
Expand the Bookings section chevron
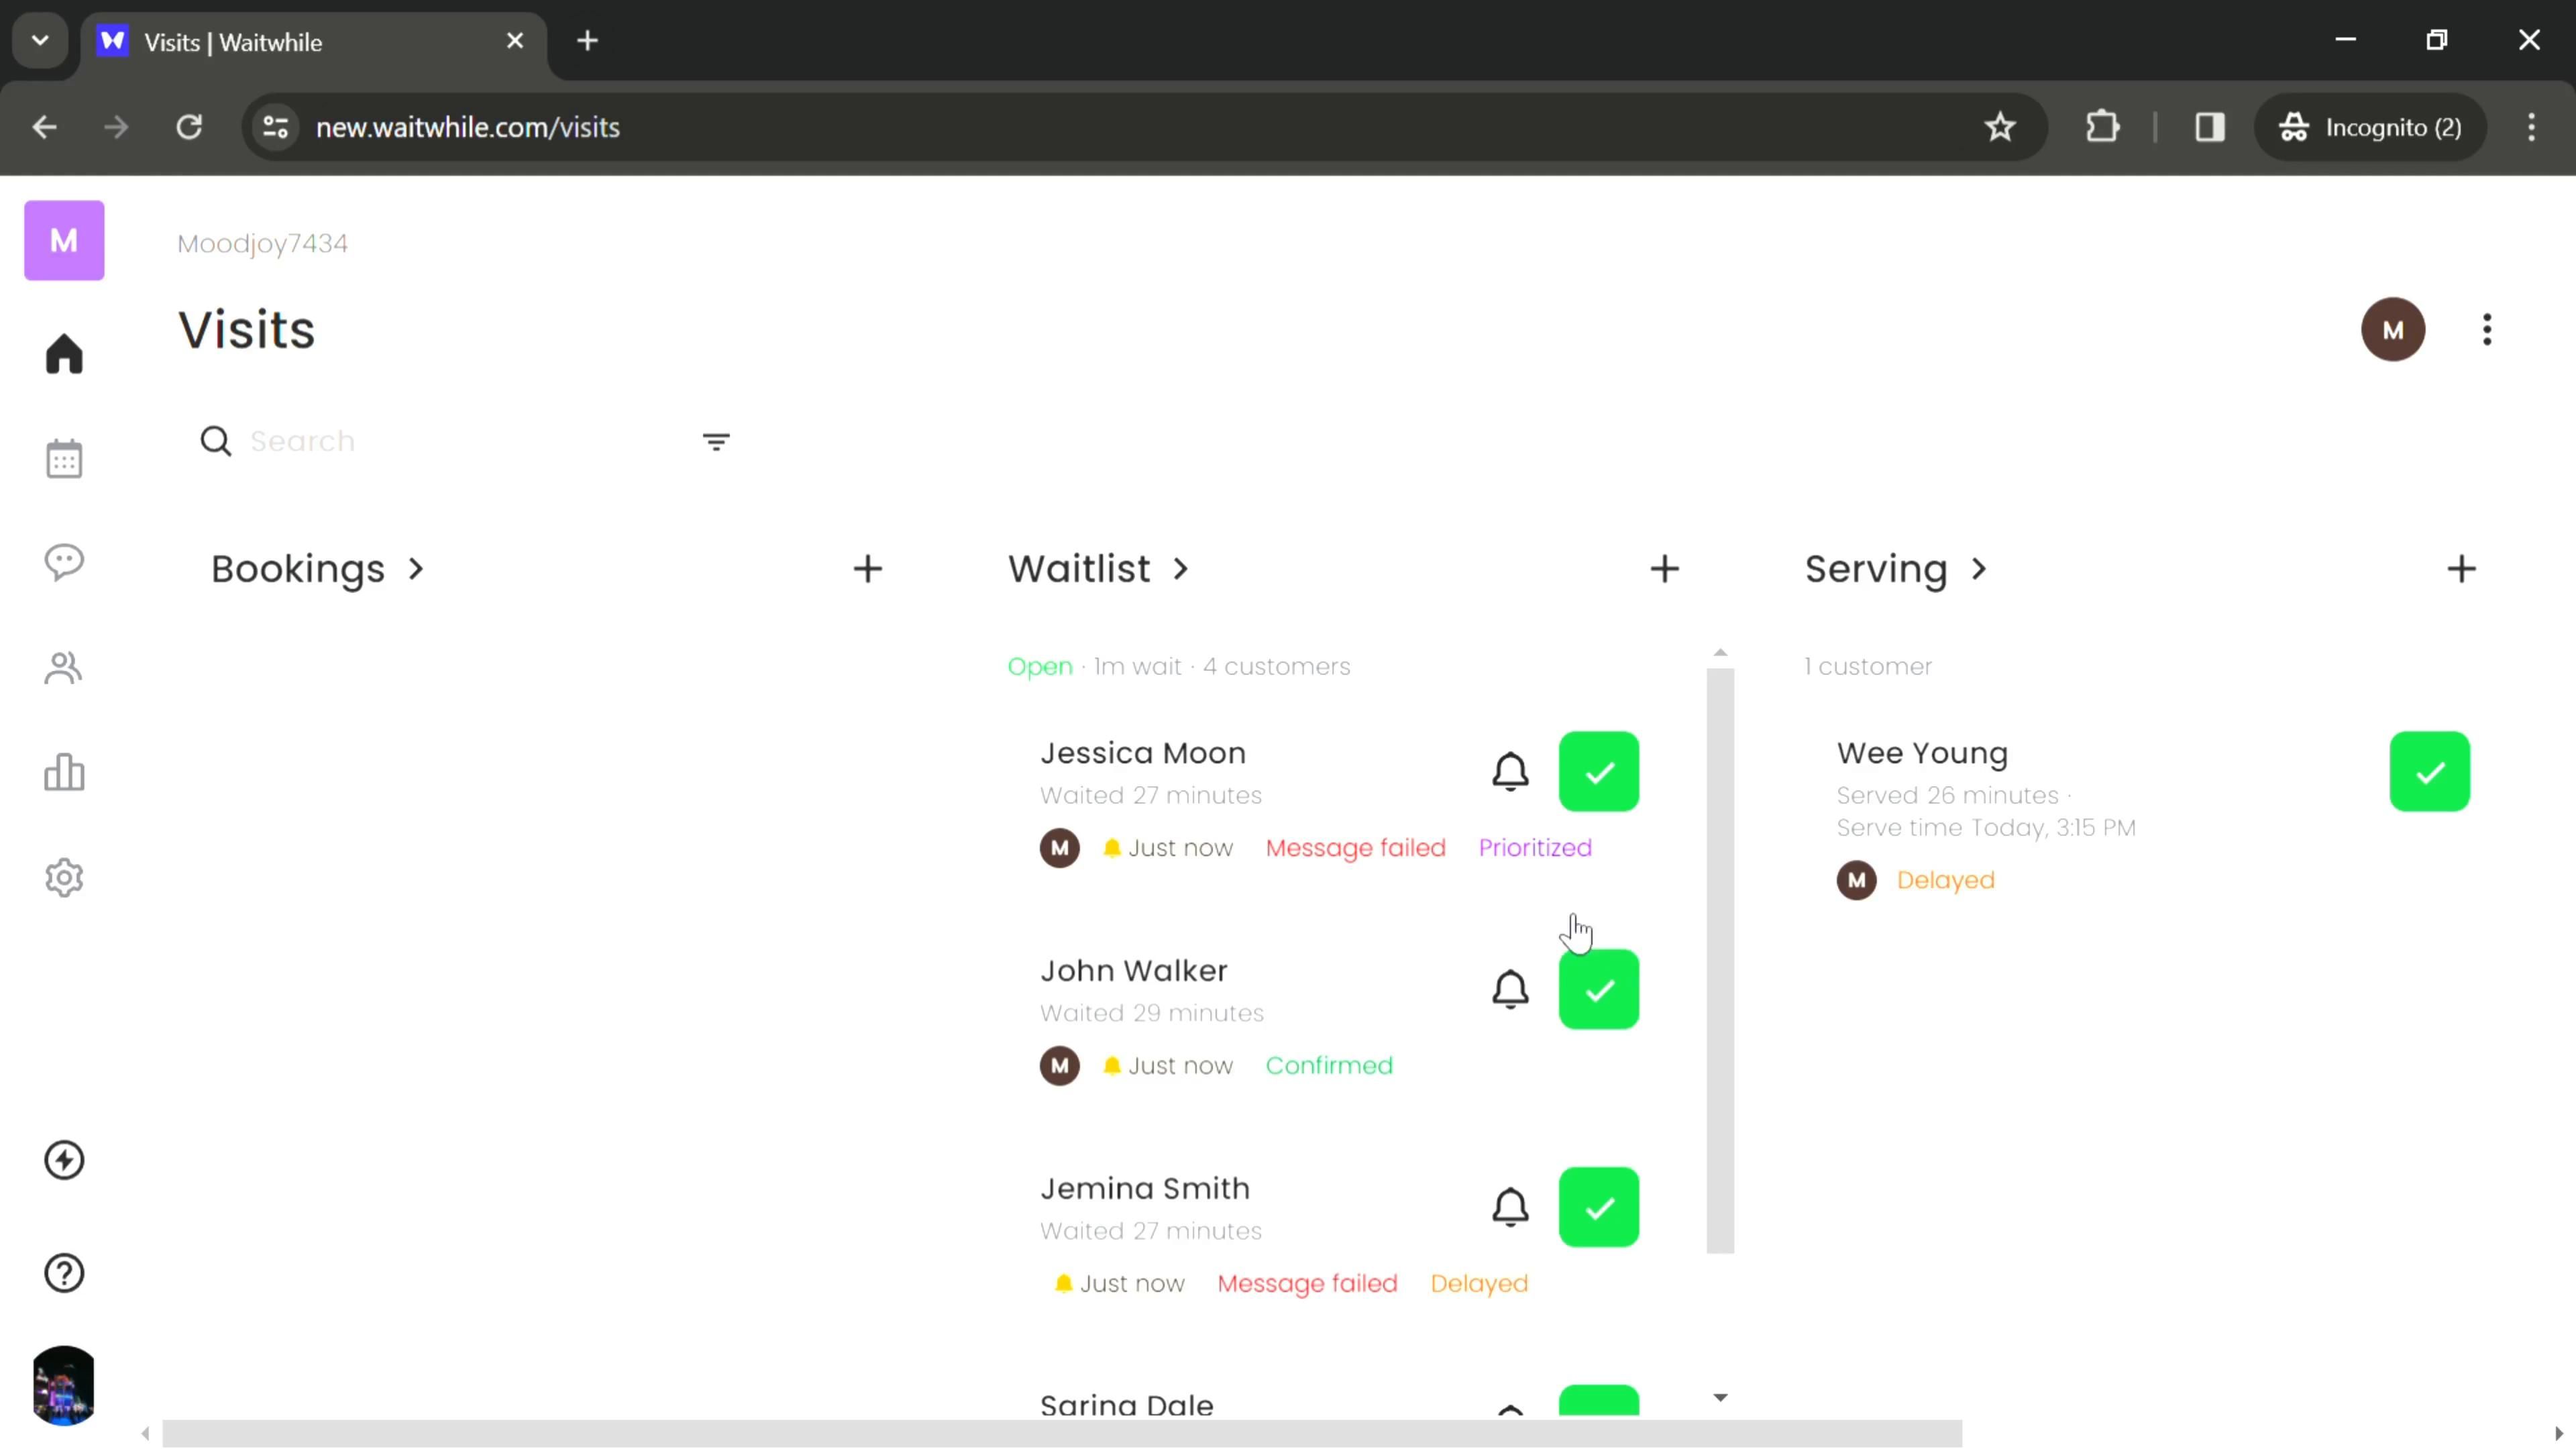417,568
